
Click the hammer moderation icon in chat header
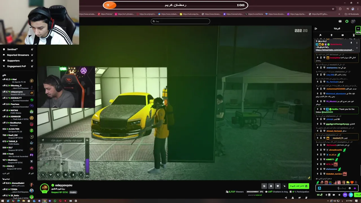click(320, 35)
